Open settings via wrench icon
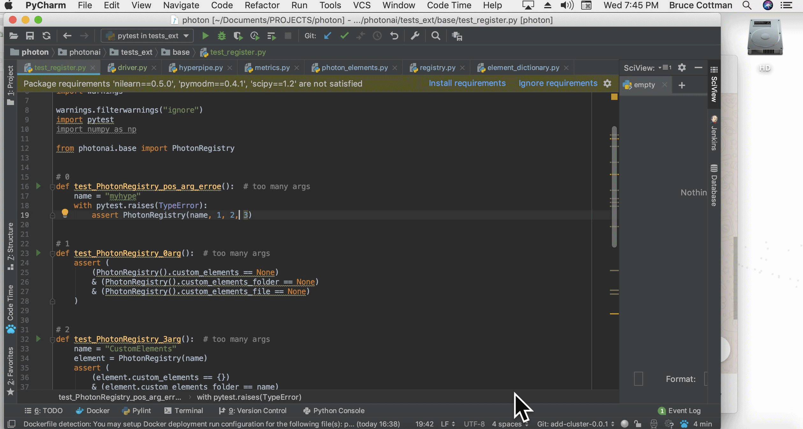Image resolution: width=803 pixels, height=429 pixels. coord(415,36)
